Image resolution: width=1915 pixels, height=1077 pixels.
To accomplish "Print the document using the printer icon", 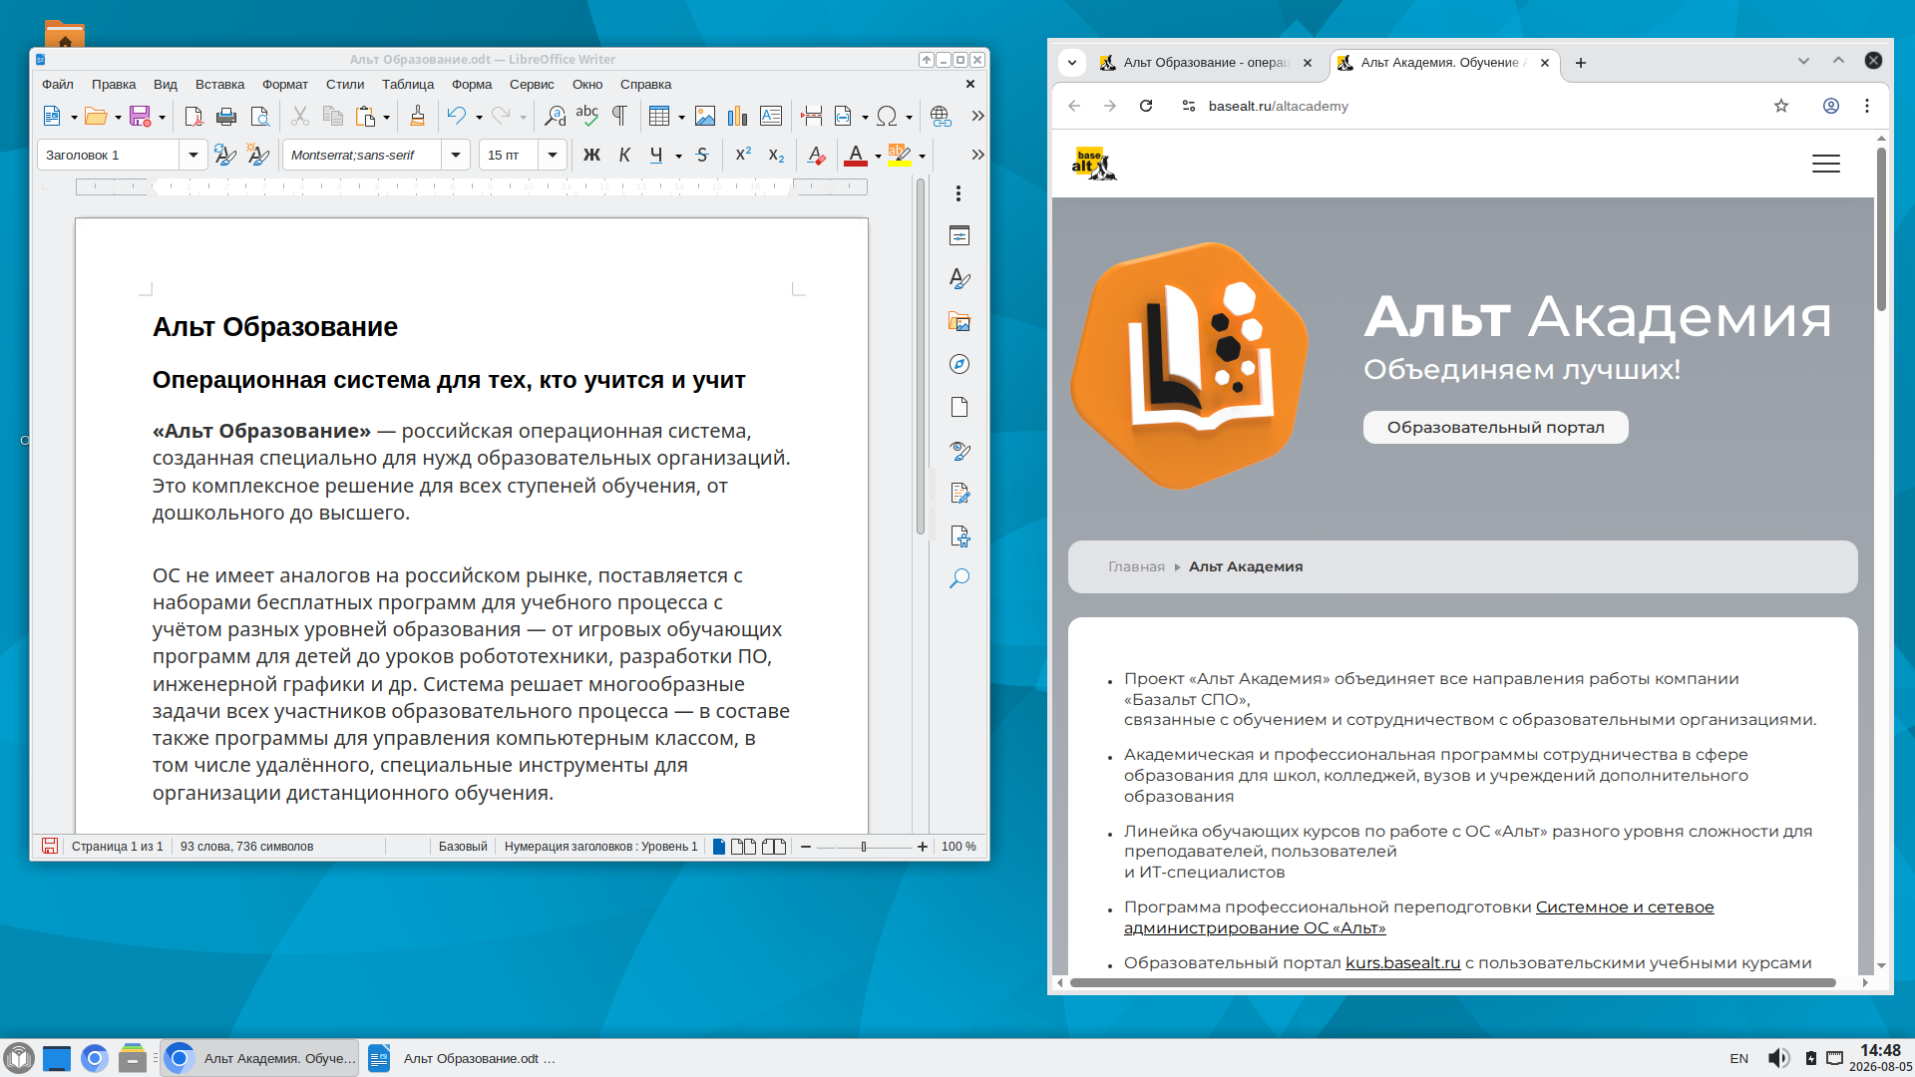I will (x=226, y=116).
